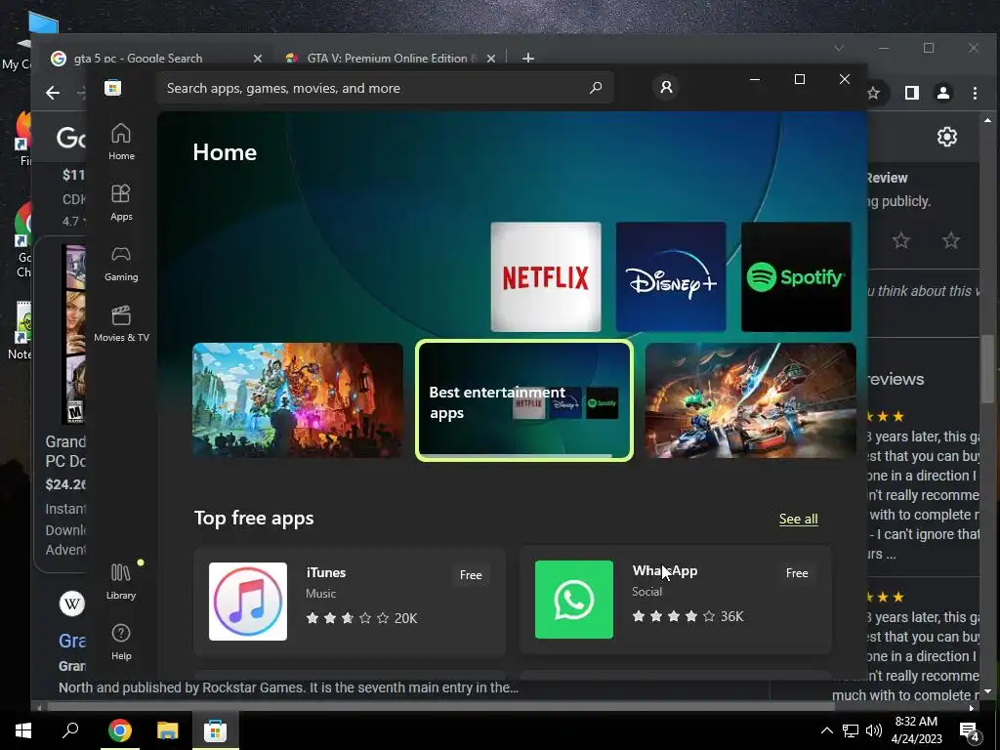1000x750 pixels.
Task: Open Home in the Store sidebar
Action: [x=121, y=142]
